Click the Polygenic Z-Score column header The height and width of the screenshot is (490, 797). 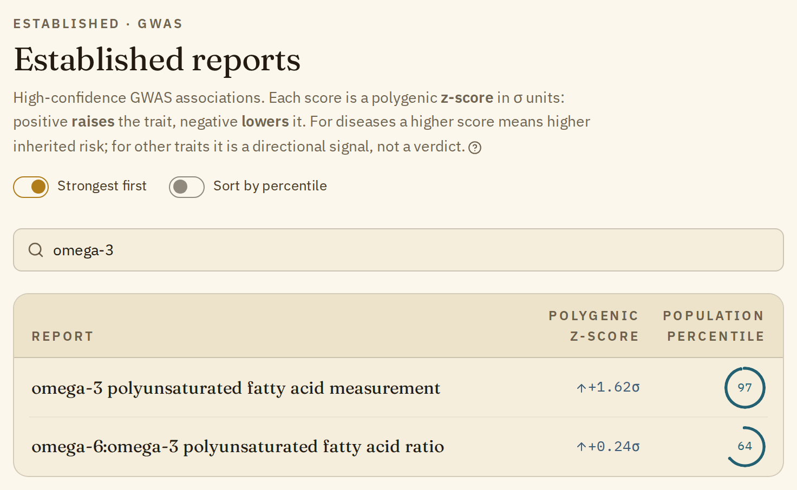(x=593, y=326)
